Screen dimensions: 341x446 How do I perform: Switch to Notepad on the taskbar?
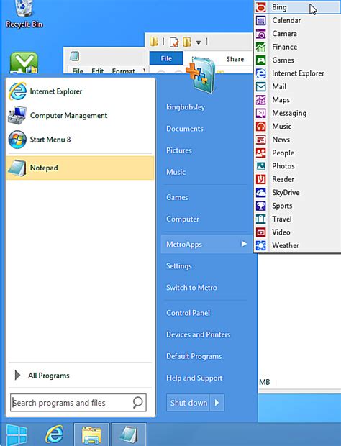(x=129, y=435)
